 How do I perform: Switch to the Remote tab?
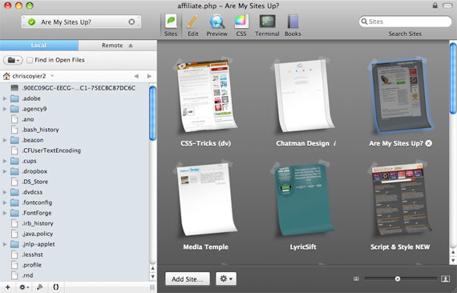click(x=117, y=46)
